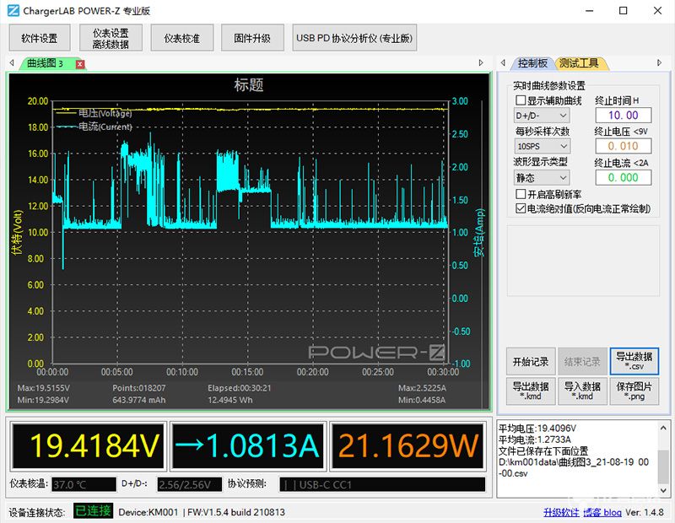Screen dimensions: 675x523
Task: Click the 已连接 connection status indicator
Action: click(x=93, y=511)
